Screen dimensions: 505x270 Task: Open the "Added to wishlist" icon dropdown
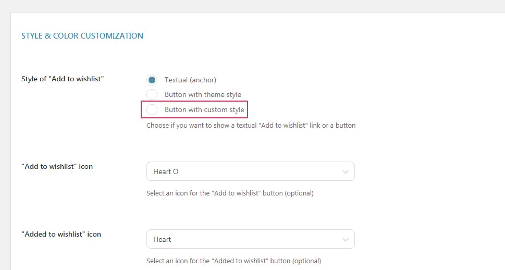[x=251, y=239]
